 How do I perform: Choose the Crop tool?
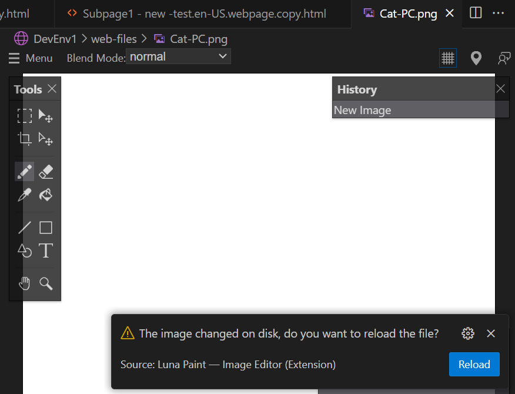tap(24, 139)
